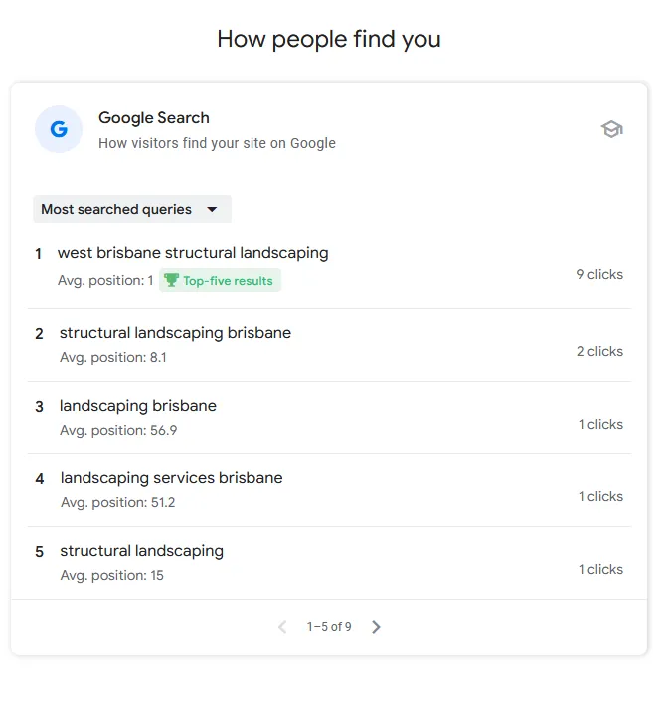
Task: Click the Google Search card title
Action: pos(153,118)
